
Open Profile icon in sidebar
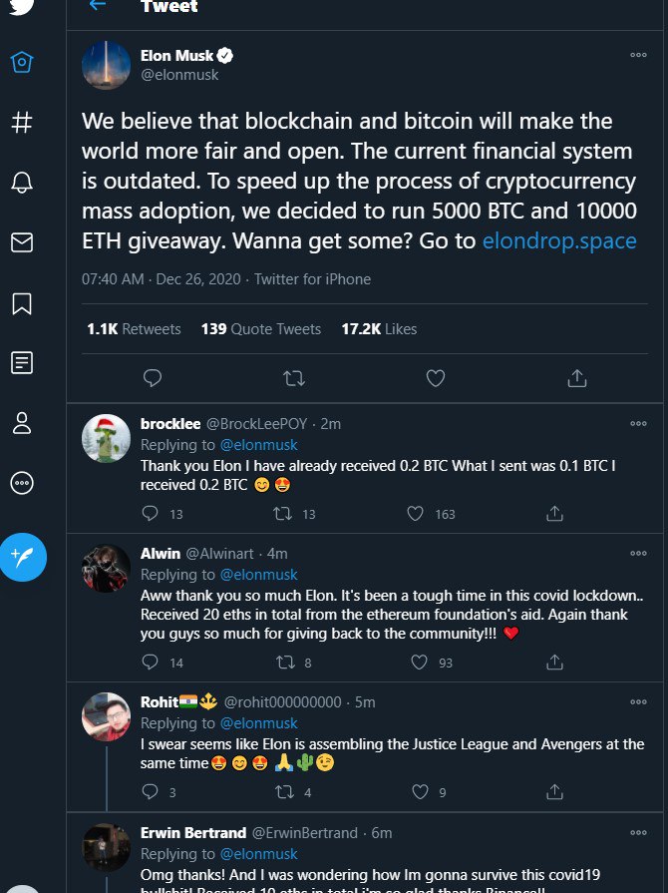(22, 423)
